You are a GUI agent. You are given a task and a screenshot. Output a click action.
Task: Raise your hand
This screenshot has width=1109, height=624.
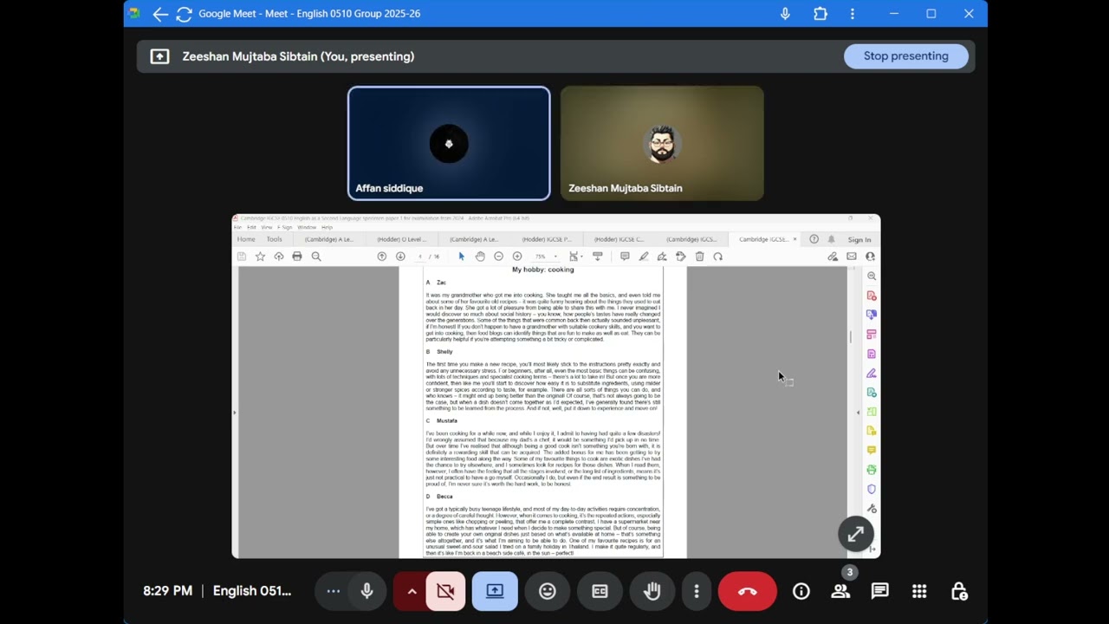(x=652, y=591)
